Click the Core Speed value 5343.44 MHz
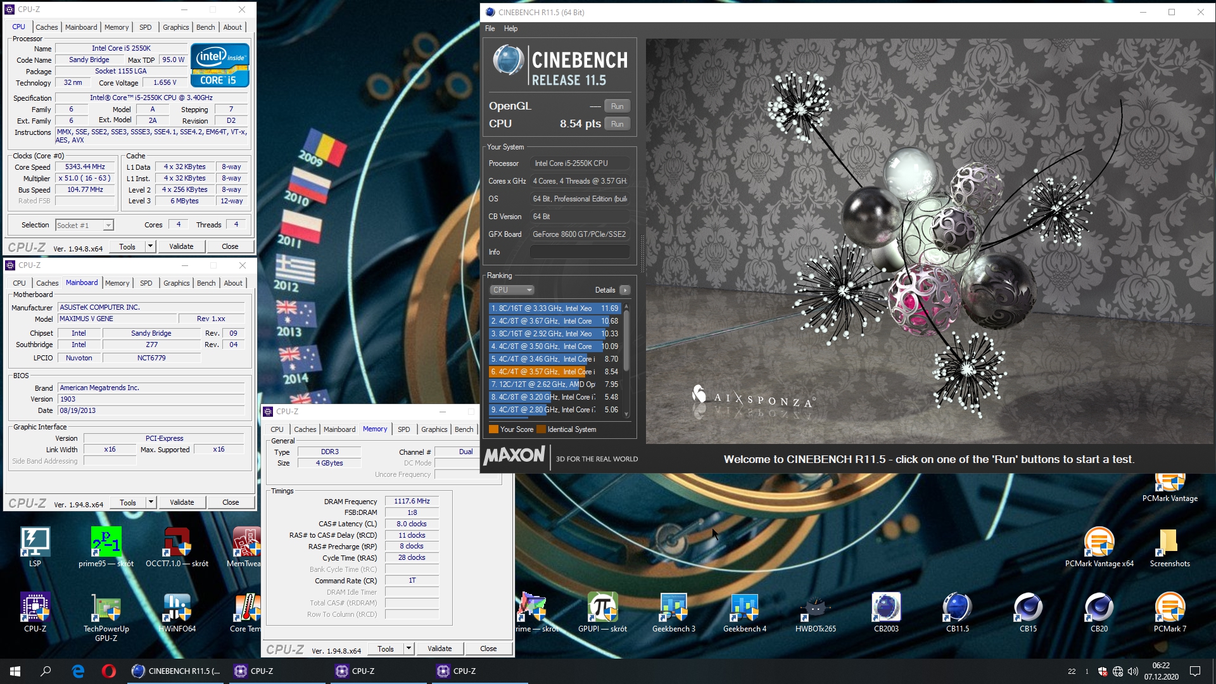This screenshot has width=1216, height=684. (85, 167)
